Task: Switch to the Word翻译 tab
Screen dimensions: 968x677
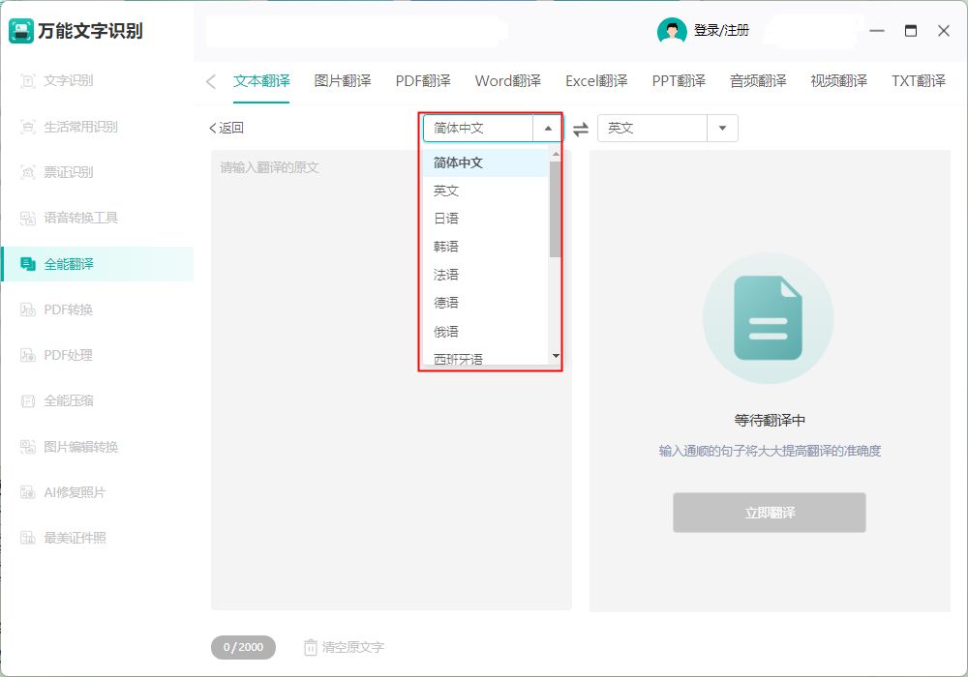Action: [x=507, y=81]
